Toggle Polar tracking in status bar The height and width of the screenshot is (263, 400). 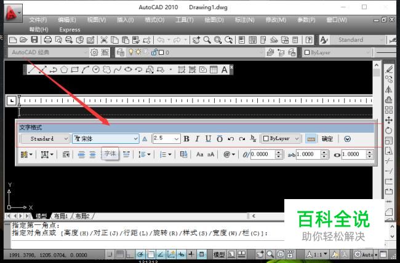(x=140, y=254)
